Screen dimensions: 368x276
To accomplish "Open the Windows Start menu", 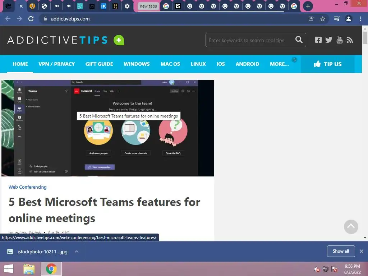I will tap(9, 269).
